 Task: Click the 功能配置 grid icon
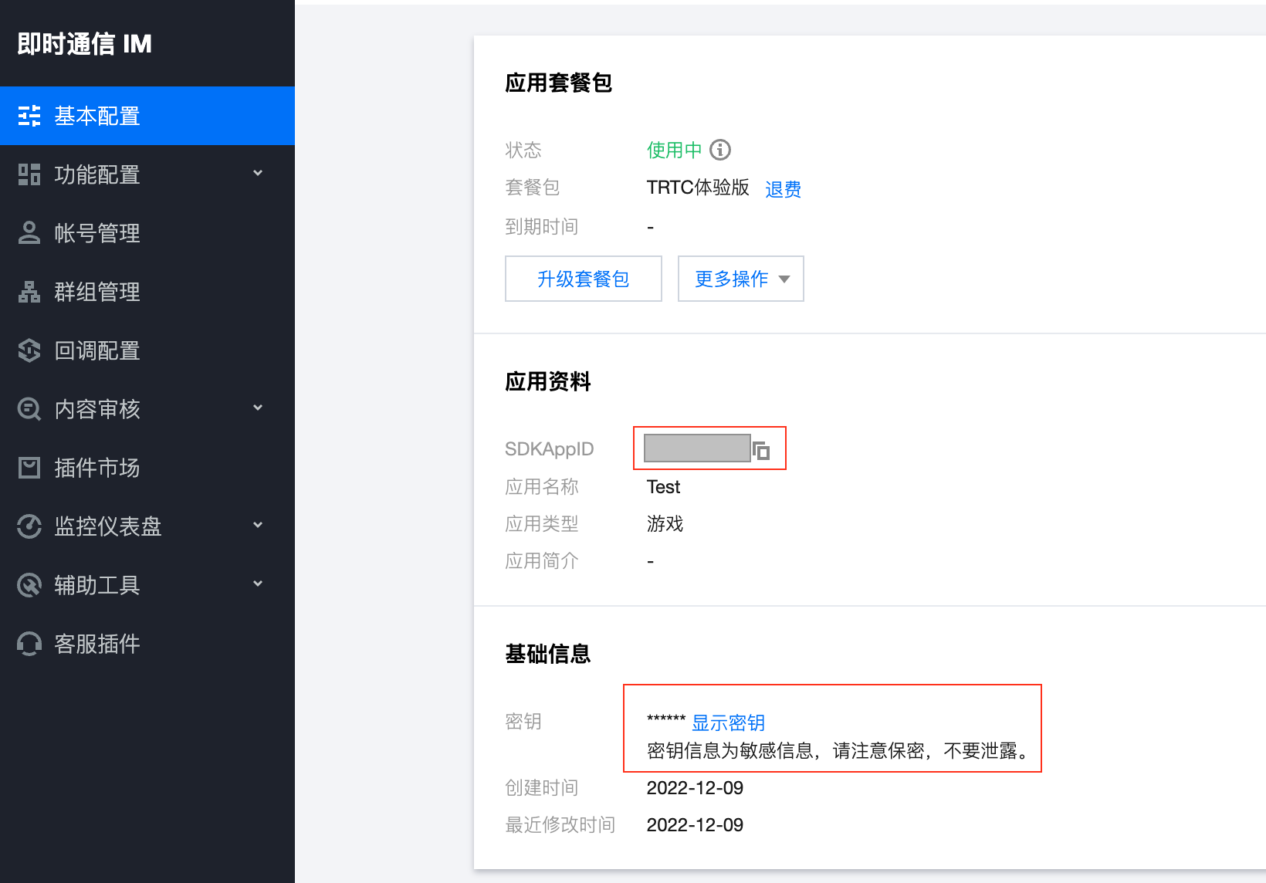(x=29, y=174)
